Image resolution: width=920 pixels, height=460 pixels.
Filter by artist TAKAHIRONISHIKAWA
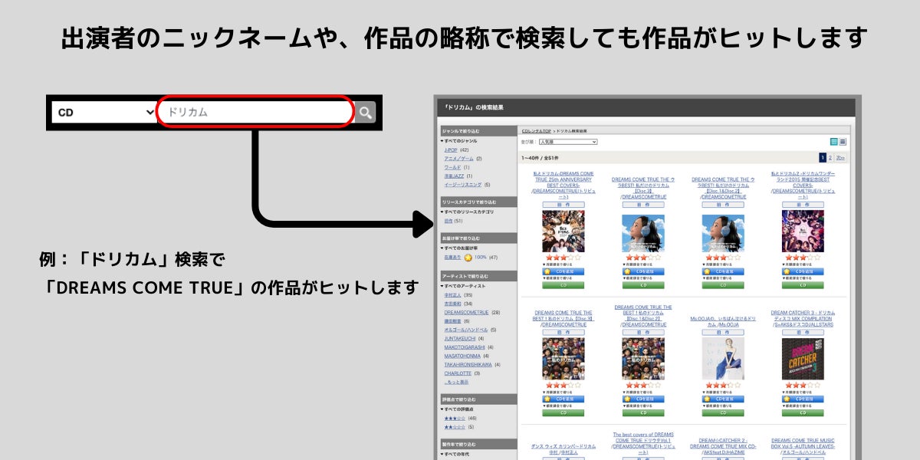tap(468, 364)
